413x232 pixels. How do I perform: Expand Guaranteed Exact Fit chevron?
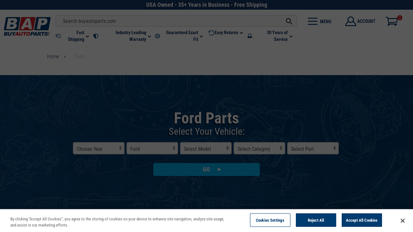click(x=201, y=36)
